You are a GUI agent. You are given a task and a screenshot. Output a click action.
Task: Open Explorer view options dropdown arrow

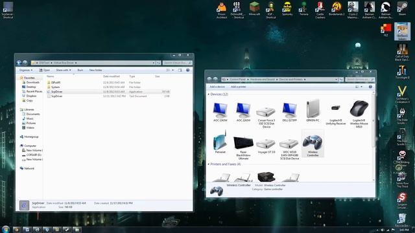(x=173, y=70)
